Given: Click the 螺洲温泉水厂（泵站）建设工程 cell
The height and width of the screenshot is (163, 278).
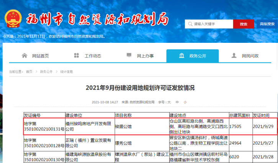Looking at the screenshot, I should tap(142, 157).
